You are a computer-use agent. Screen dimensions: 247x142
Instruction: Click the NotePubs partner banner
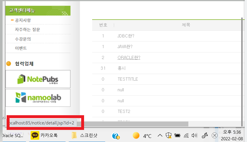pos(38,79)
